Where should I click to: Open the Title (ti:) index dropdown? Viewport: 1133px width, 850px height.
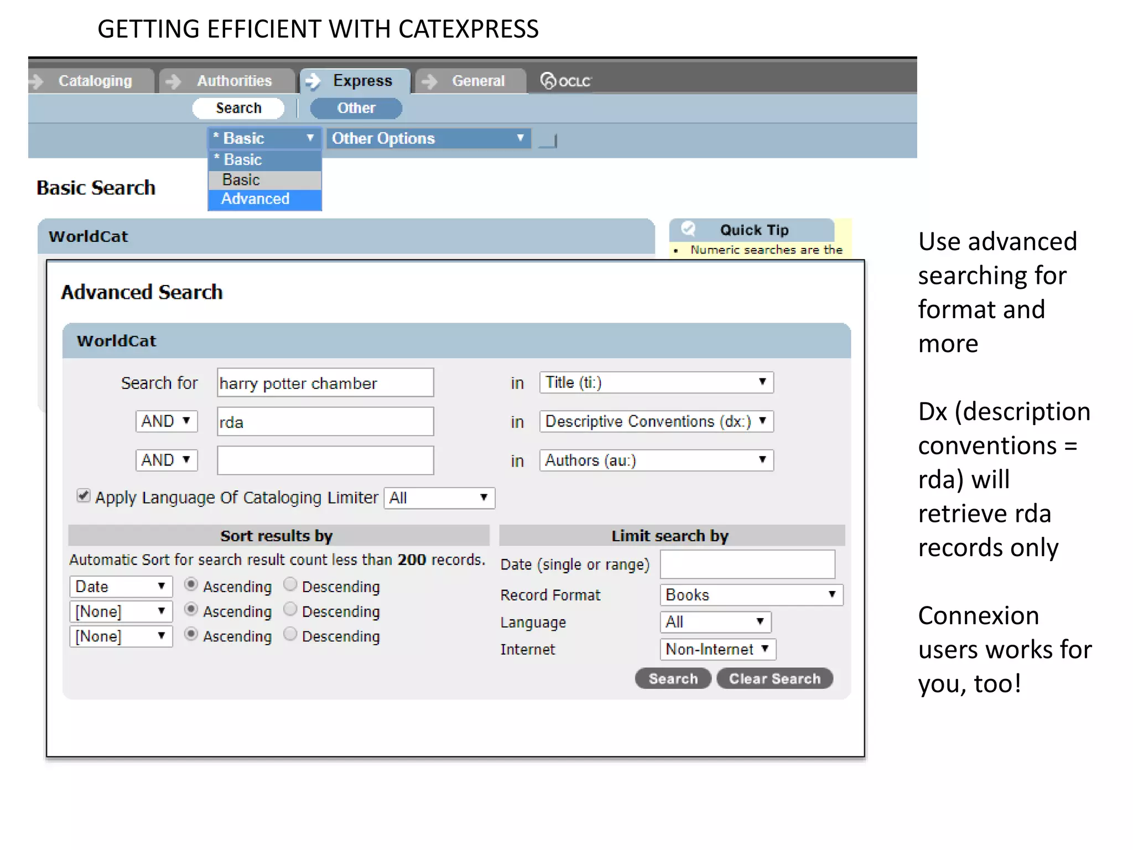click(657, 382)
